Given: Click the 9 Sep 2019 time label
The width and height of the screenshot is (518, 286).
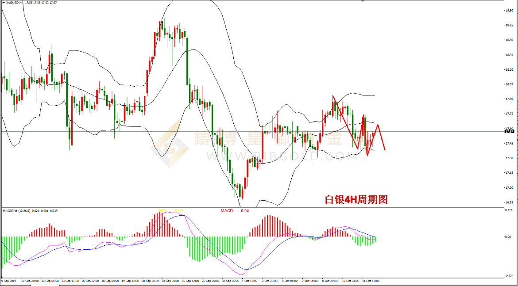Looking at the screenshot, I should point(9,281).
